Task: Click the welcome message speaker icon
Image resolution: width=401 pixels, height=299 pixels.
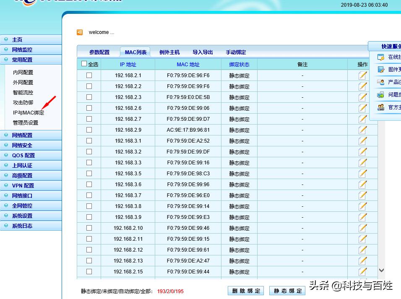Action: [80, 32]
